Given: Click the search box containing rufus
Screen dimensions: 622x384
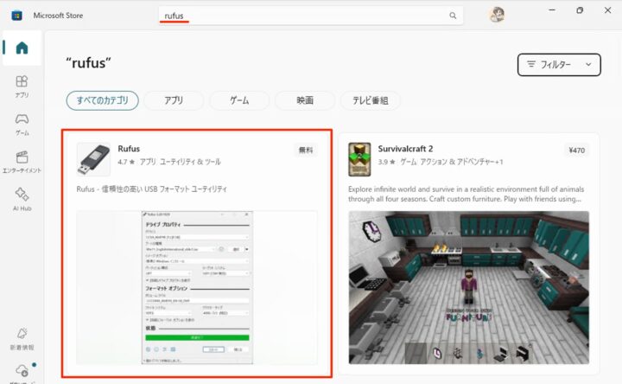Looking at the screenshot, I should click(x=311, y=16).
